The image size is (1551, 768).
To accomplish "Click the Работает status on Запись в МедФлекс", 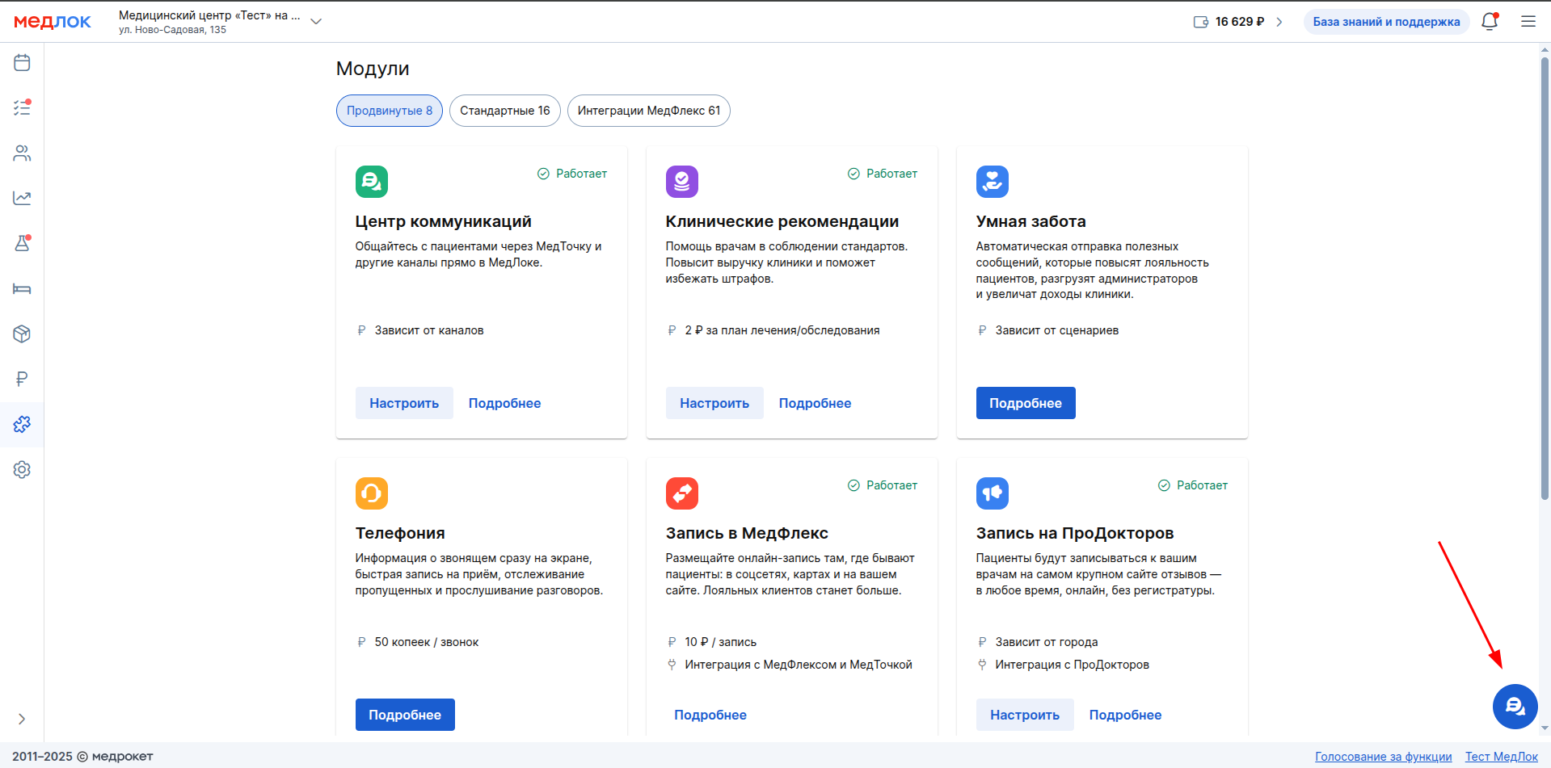I will tap(883, 485).
